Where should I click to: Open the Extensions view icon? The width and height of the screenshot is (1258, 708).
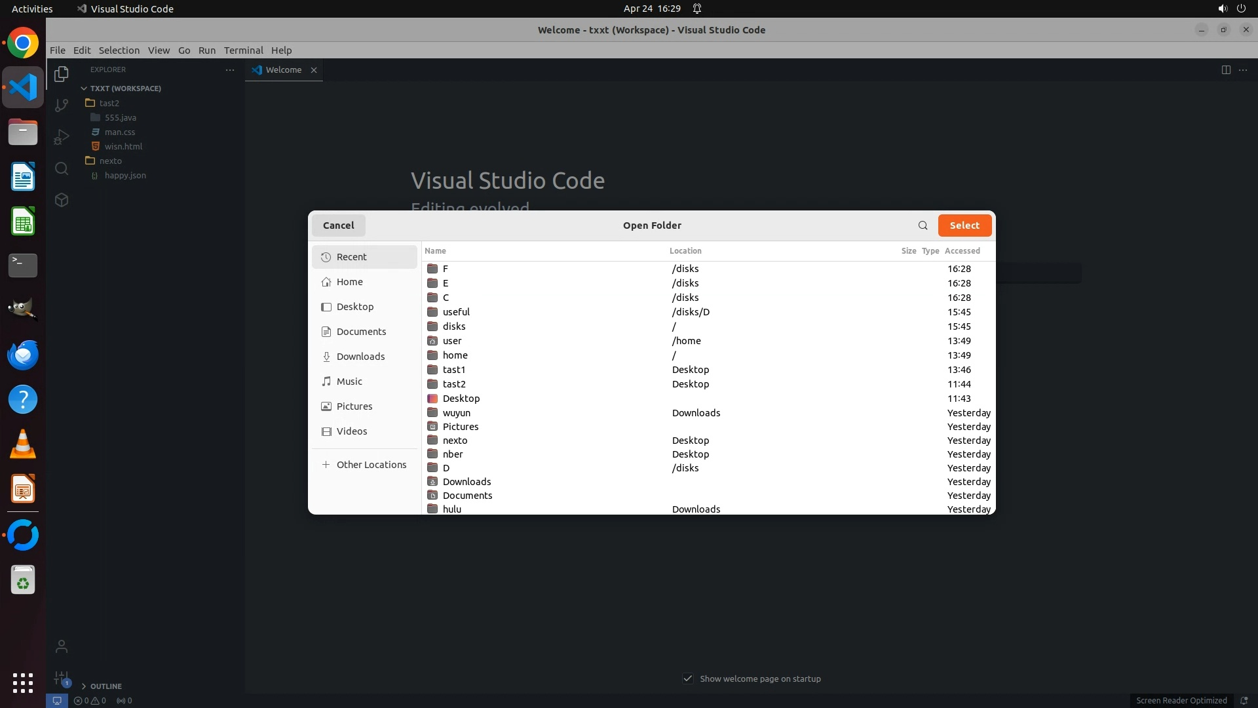tap(62, 200)
